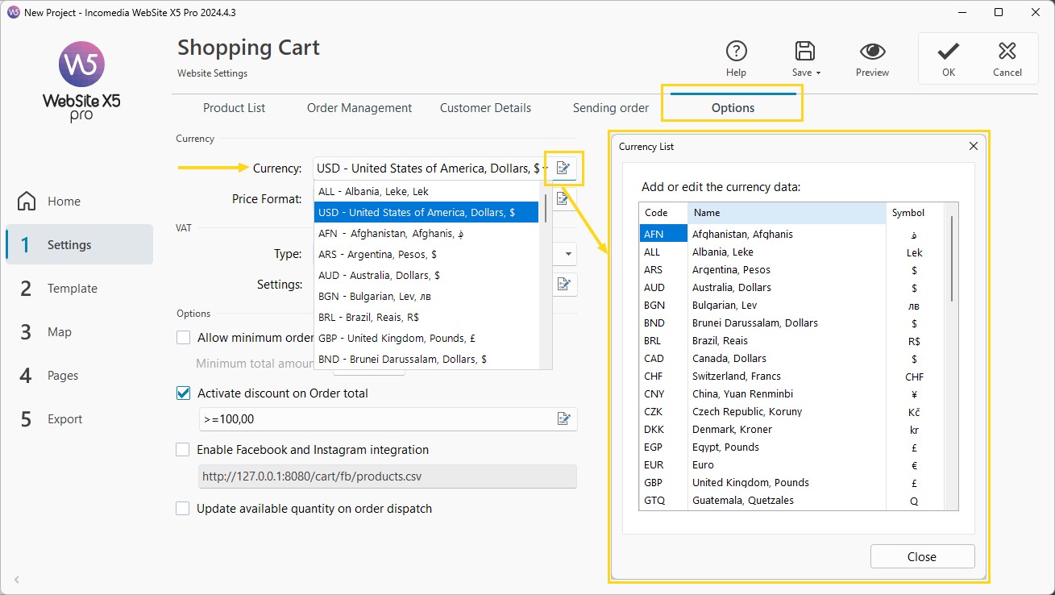Image resolution: width=1055 pixels, height=595 pixels.
Task: Select Brunei Darussalam, Dollars table row
Action: point(792,322)
